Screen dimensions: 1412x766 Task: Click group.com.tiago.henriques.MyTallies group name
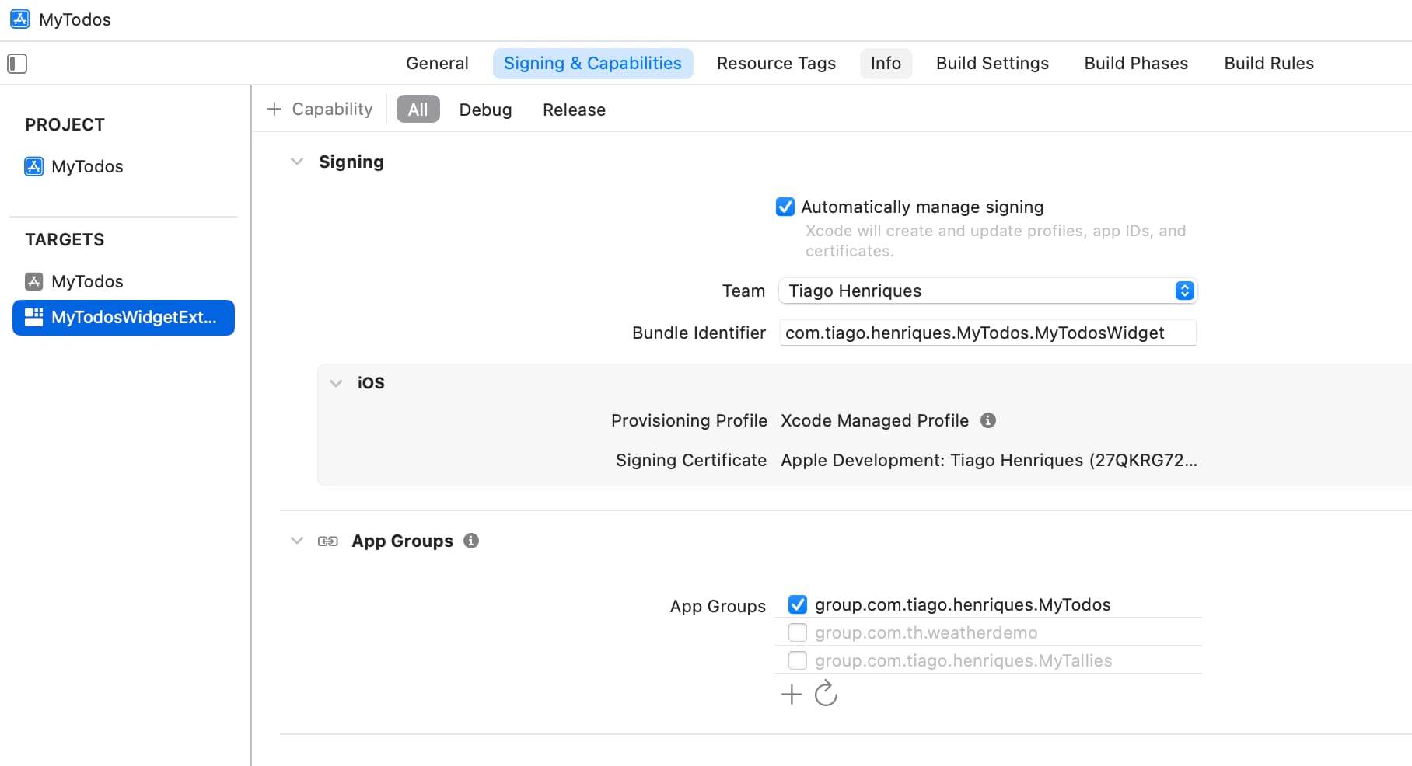[x=963, y=660]
